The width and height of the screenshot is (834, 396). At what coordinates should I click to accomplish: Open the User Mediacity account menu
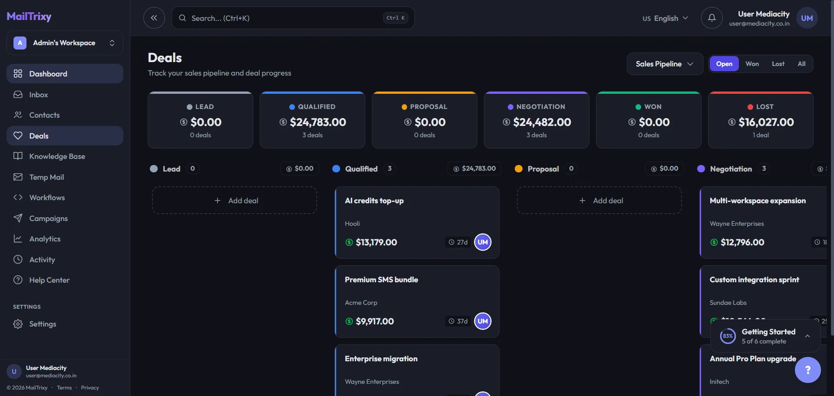tap(773, 18)
